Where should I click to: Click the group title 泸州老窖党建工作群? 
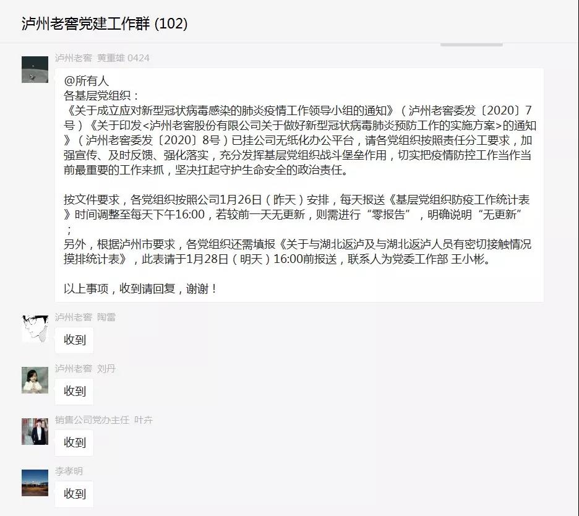click(x=85, y=24)
